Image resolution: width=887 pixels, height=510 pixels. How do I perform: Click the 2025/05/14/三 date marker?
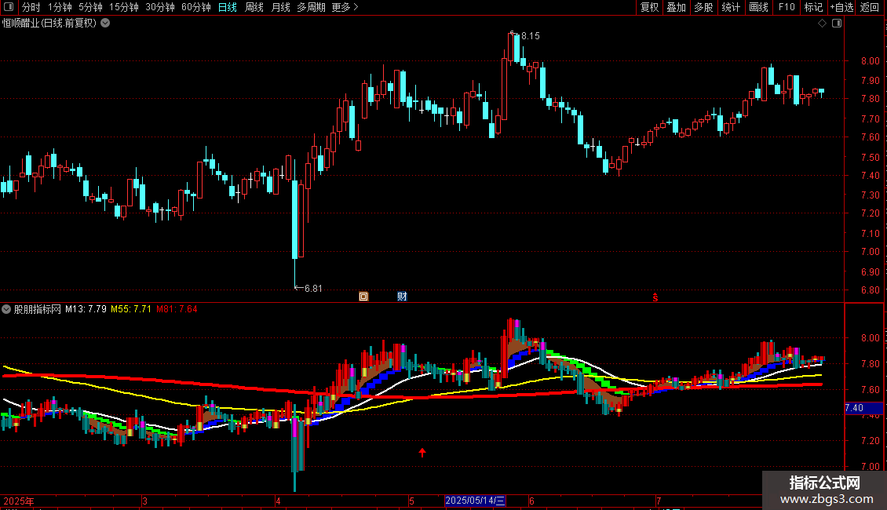click(475, 501)
